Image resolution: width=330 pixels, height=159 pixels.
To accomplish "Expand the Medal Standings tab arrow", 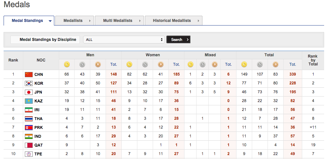I will tap(50, 21).
